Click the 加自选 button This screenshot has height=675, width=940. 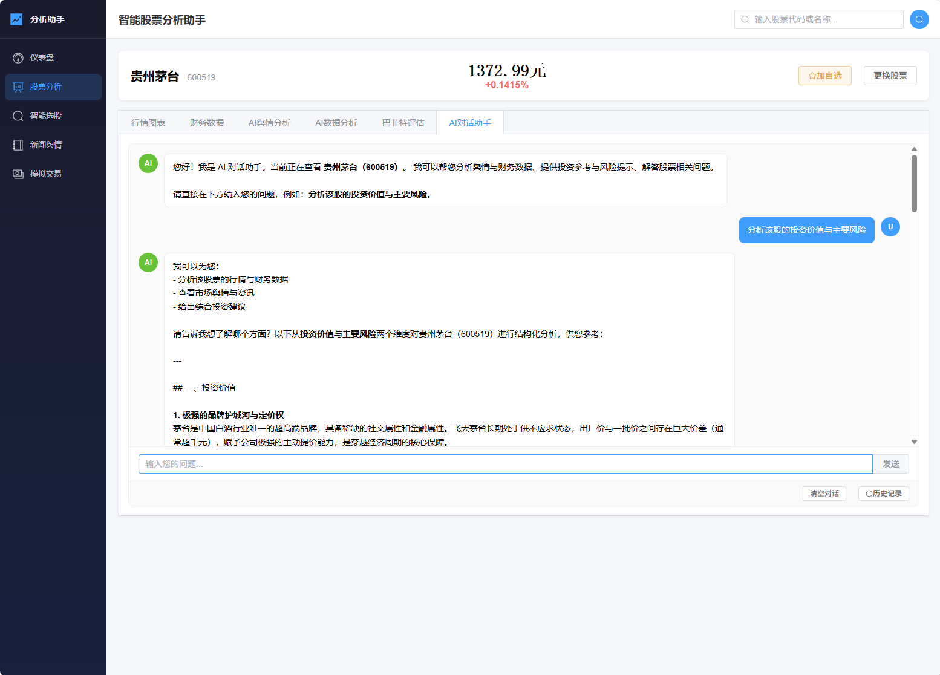tap(825, 76)
